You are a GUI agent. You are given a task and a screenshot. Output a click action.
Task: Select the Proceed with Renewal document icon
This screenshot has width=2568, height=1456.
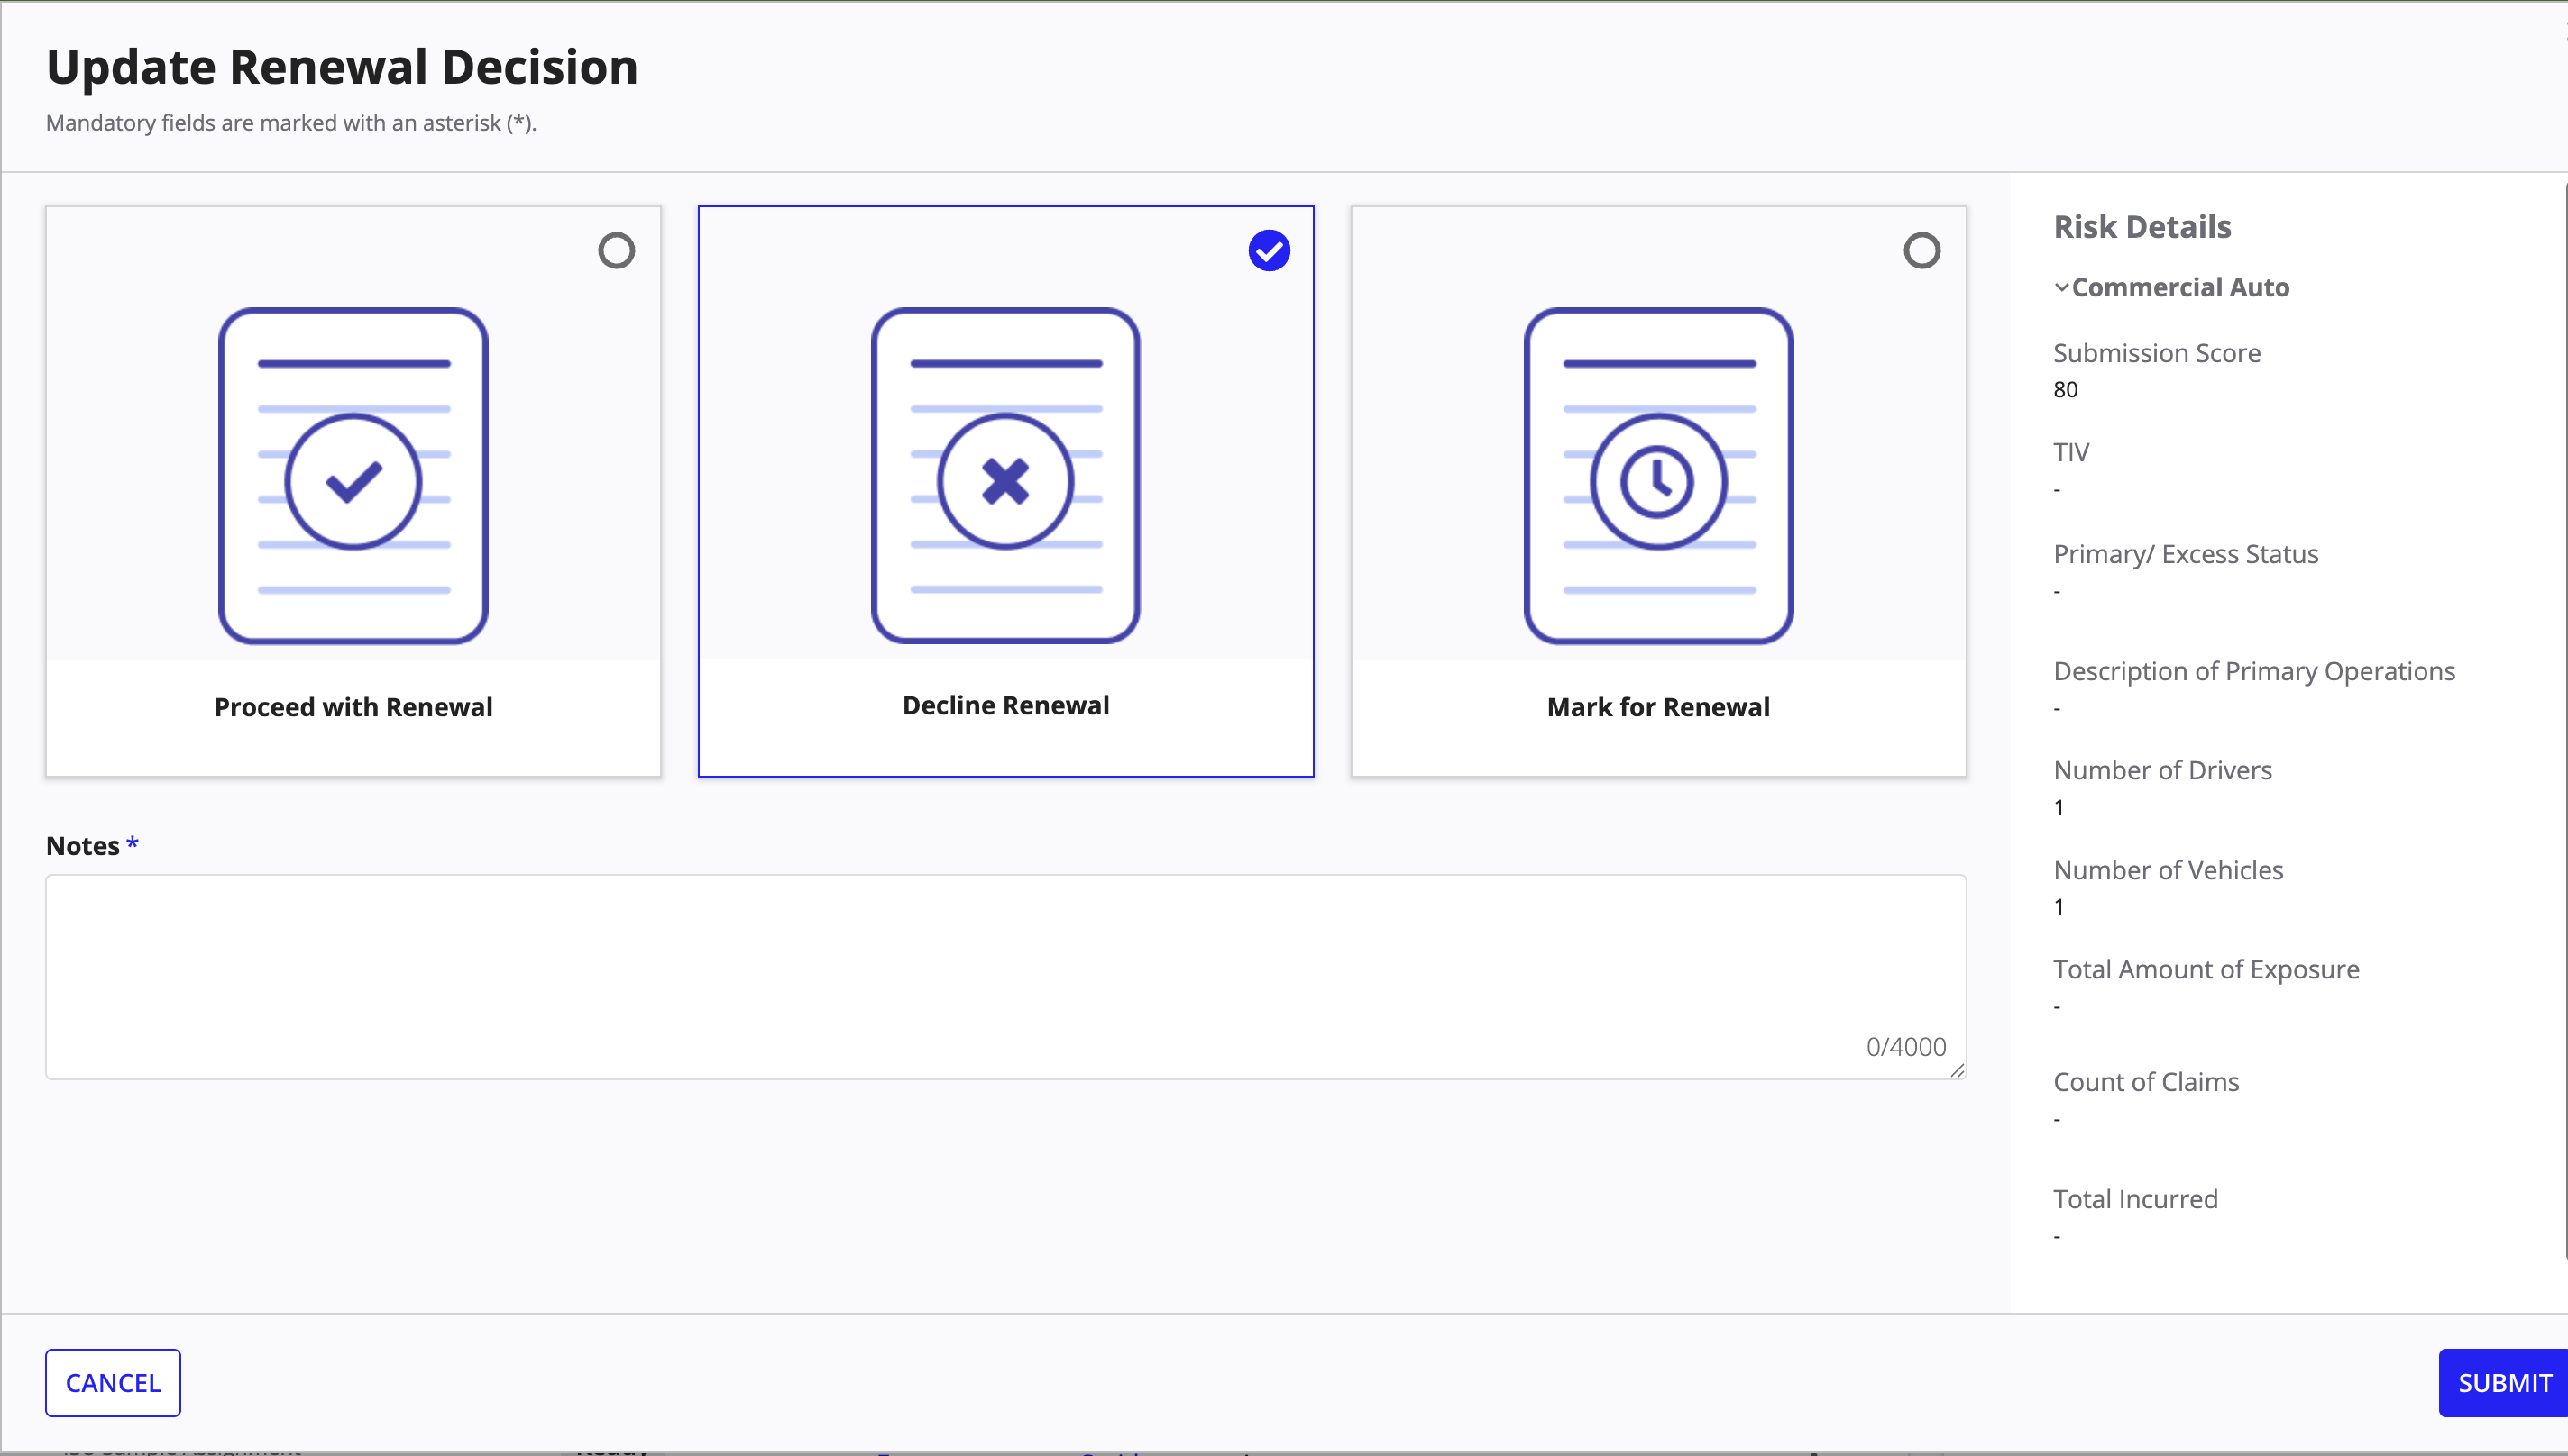[x=353, y=476]
